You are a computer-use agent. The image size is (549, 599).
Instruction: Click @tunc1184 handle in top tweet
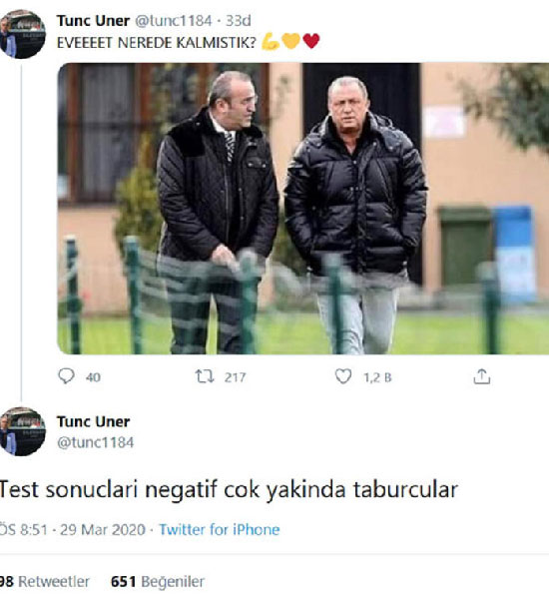pyautogui.click(x=174, y=21)
